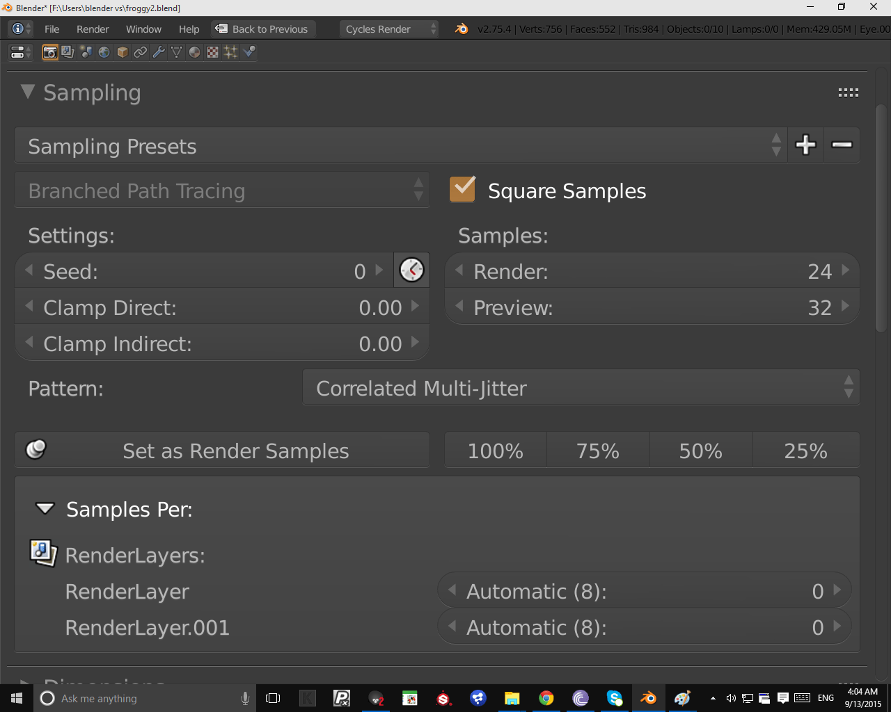Collapse the Samples Per section
Image resolution: width=891 pixels, height=712 pixels.
45,509
